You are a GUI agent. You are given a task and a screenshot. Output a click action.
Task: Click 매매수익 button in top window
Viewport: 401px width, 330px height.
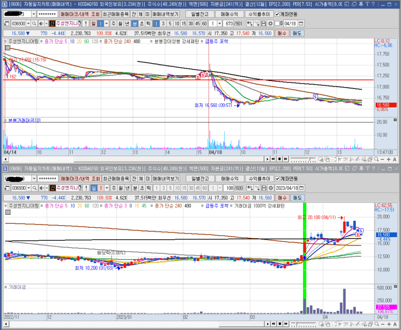[x=229, y=15]
